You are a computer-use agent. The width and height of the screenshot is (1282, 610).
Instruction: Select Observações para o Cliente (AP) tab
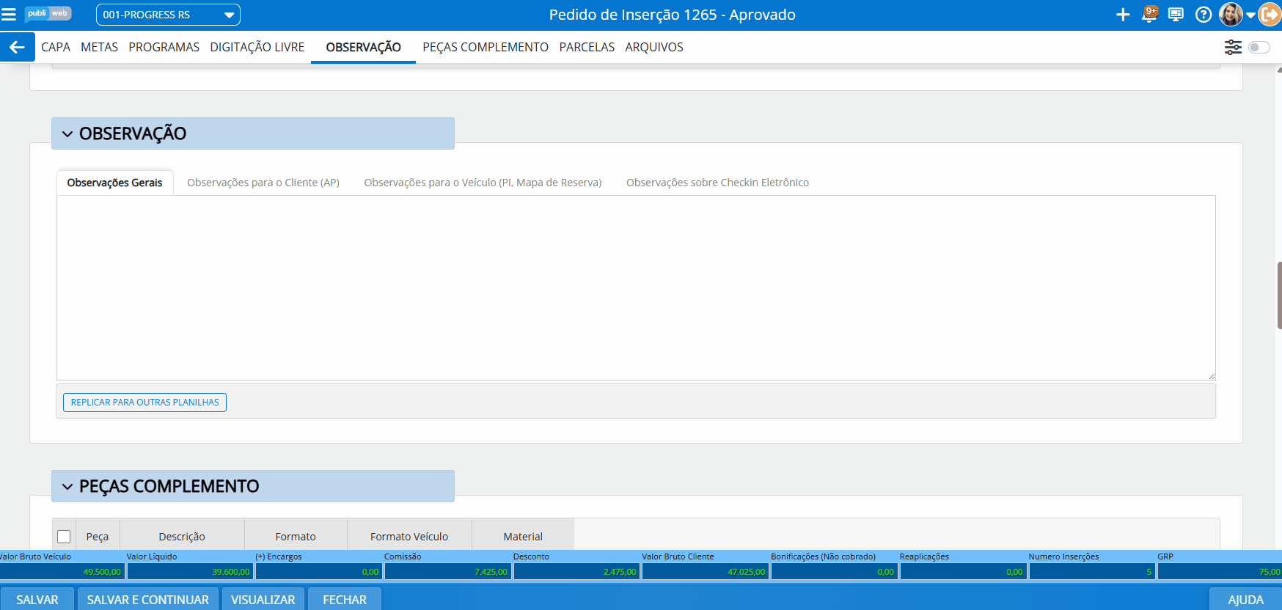263,183
